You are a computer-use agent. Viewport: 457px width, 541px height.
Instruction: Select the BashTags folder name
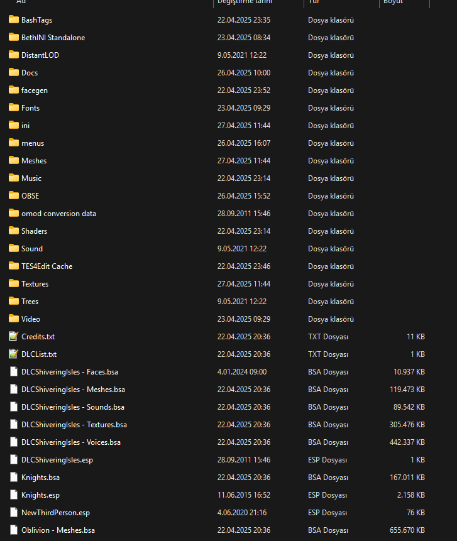coord(37,20)
